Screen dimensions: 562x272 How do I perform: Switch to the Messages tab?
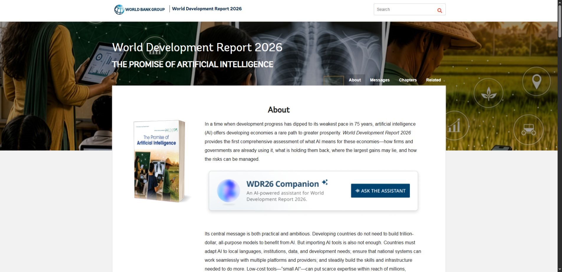coord(380,80)
